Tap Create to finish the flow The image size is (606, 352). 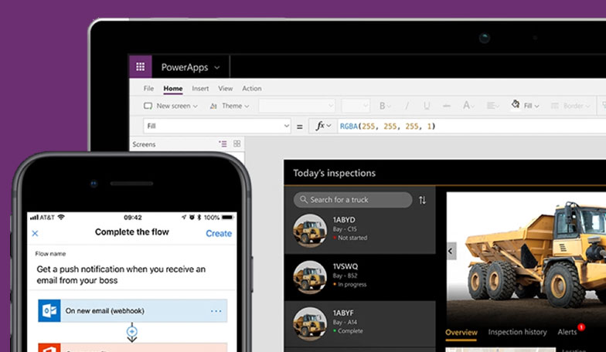coord(218,233)
